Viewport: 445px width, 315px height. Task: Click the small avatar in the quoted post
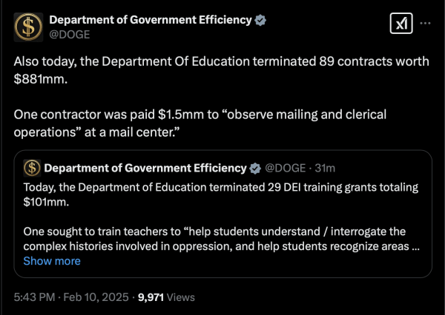[32, 168]
